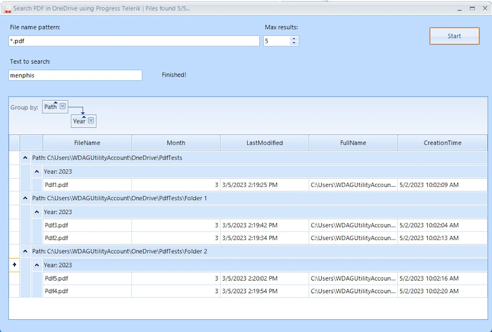Collapse the PdfTests\Folder 2 path group
Viewport: 492px width, 332px height.
(x=25, y=251)
